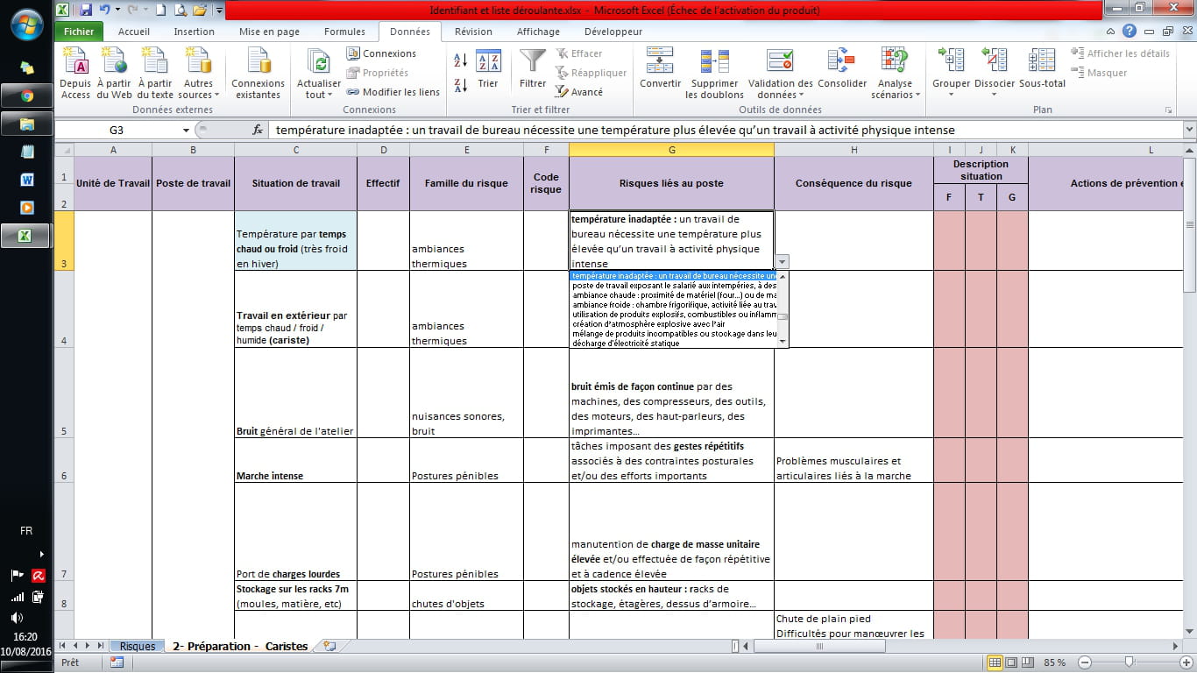1197x673 pixels.
Task: Open the Risques sheet tab
Action: point(138,646)
